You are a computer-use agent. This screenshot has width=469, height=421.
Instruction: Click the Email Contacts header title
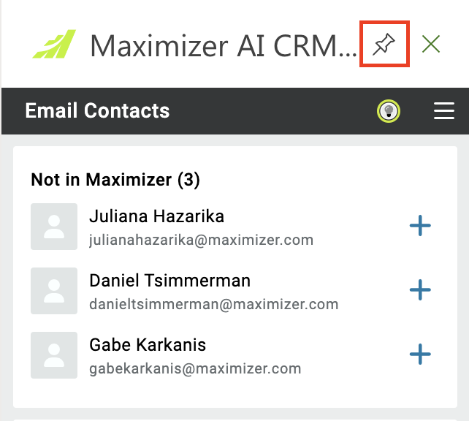click(97, 110)
